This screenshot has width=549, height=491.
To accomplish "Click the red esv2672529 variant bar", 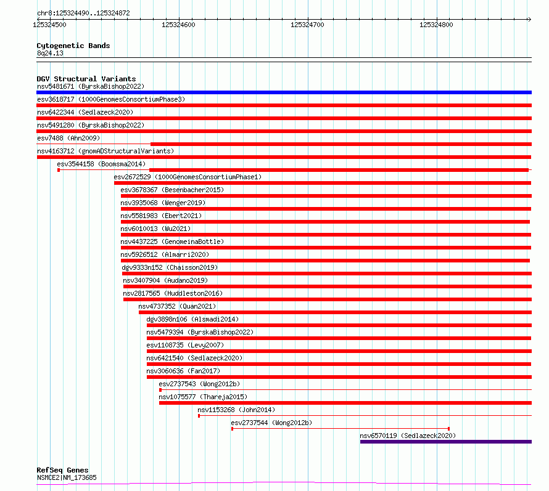I will (x=323, y=183).
